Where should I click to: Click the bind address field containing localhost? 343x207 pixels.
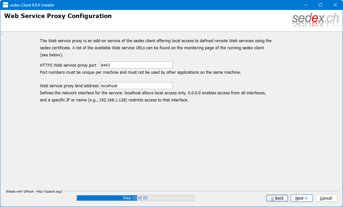click(136, 86)
